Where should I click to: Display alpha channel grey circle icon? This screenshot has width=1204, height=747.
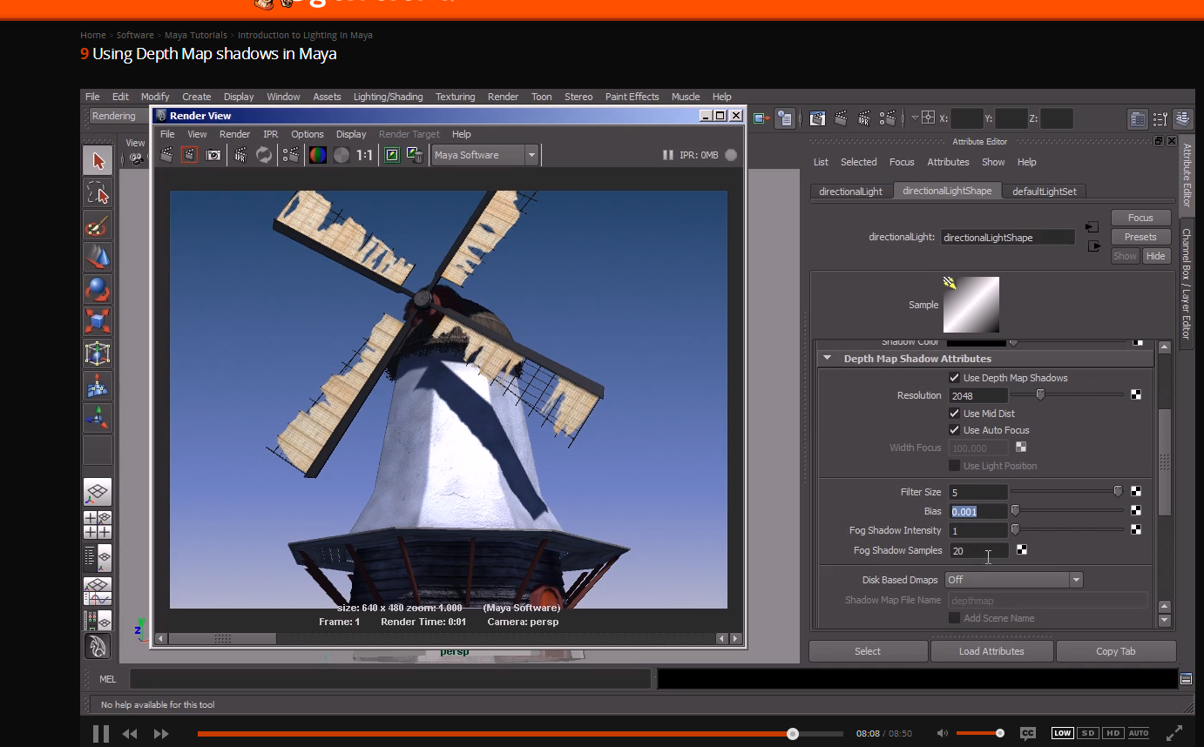pos(342,155)
